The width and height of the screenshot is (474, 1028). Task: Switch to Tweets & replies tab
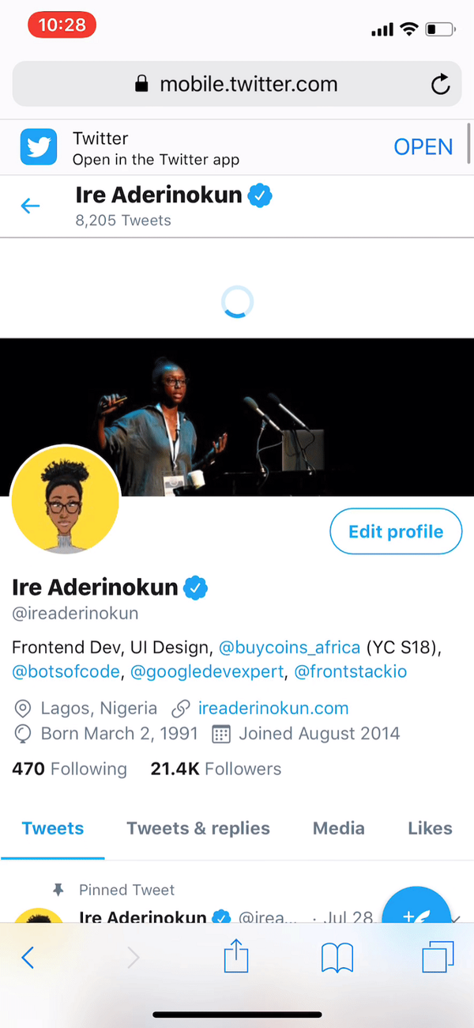[x=198, y=828]
